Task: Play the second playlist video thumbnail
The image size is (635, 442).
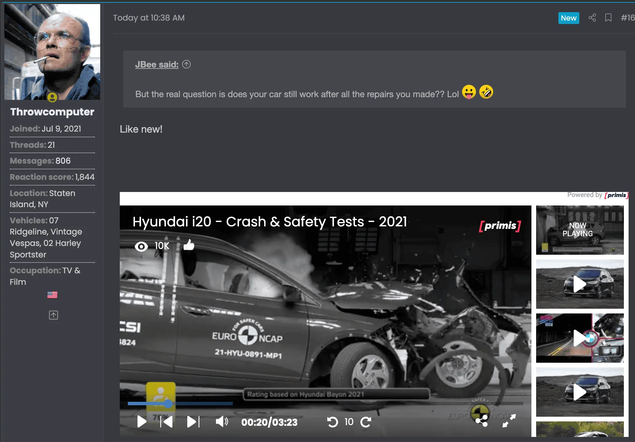Action: pos(580,284)
